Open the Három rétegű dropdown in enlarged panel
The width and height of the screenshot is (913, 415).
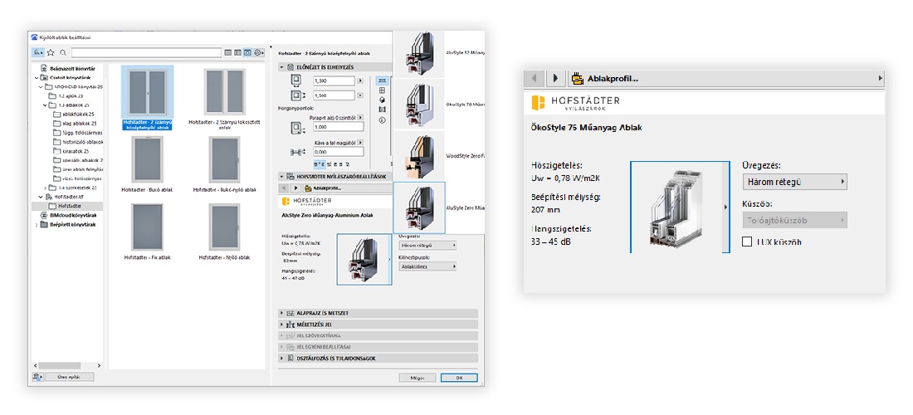click(795, 182)
